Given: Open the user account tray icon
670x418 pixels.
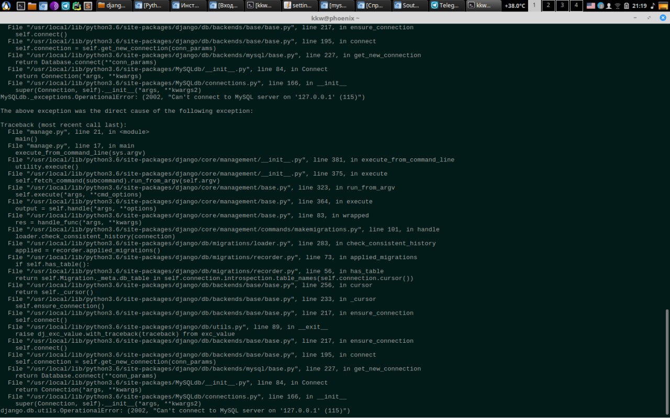Looking at the screenshot, I should click(609, 6).
